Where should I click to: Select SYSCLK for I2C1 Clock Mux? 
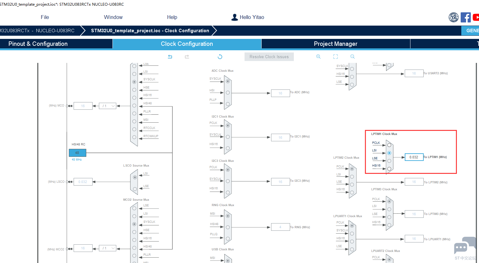click(x=228, y=137)
